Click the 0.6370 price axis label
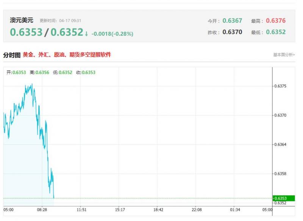 click(x=280, y=115)
